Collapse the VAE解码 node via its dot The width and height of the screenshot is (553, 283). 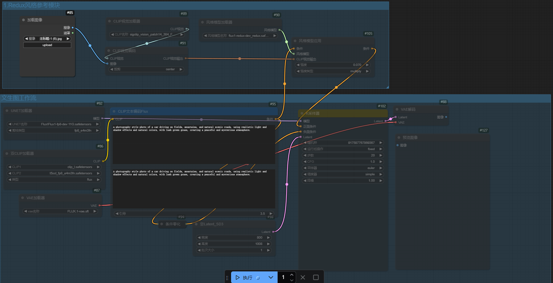[397, 109]
